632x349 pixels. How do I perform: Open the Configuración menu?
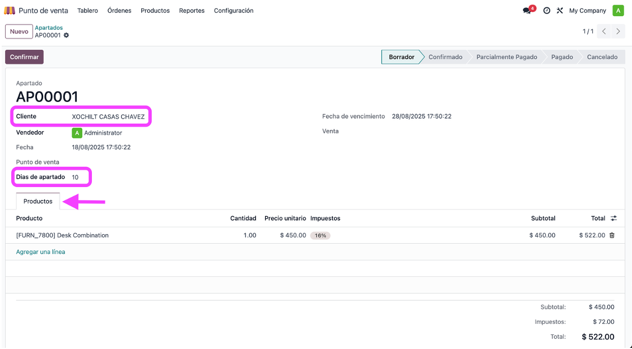(234, 11)
